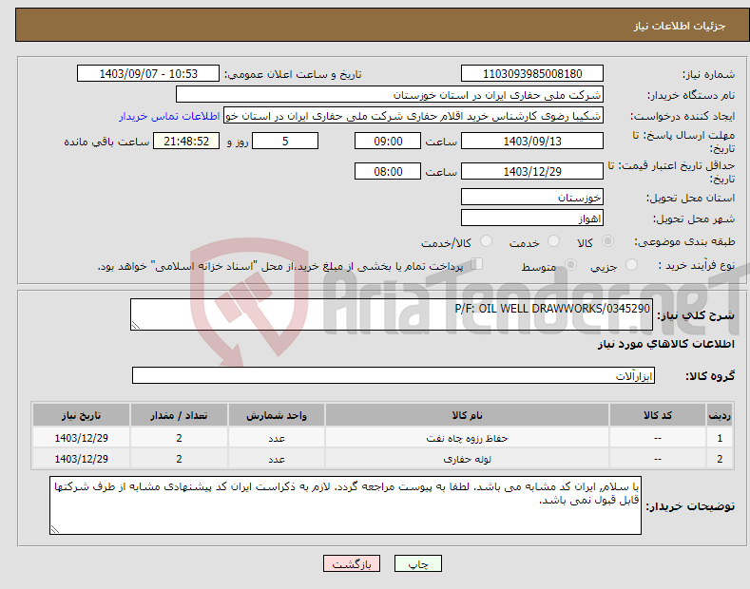Click the تعداد / مقدار column header
The width and height of the screenshot is (750, 589).
point(179,415)
